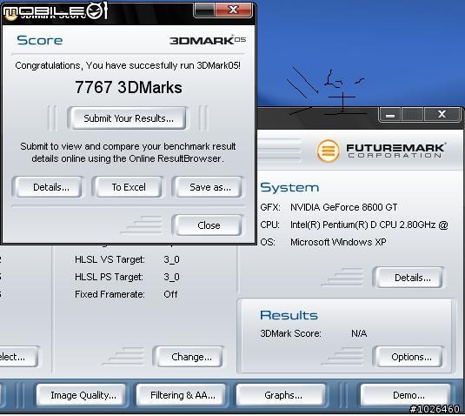This screenshot has width=465, height=416.
Task: Open the Graphs tool
Action: point(282,395)
